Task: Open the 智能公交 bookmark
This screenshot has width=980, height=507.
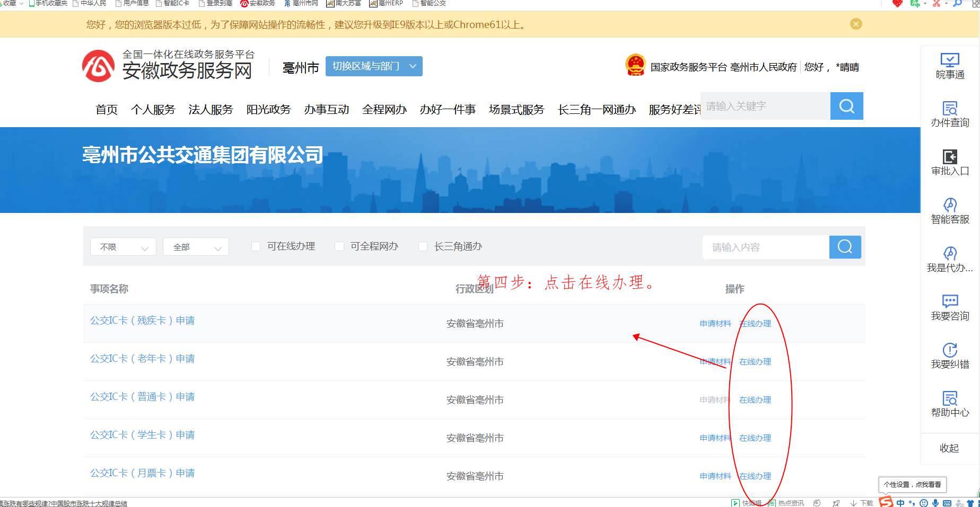Action: pyautogui.click(x=430, y=3)
